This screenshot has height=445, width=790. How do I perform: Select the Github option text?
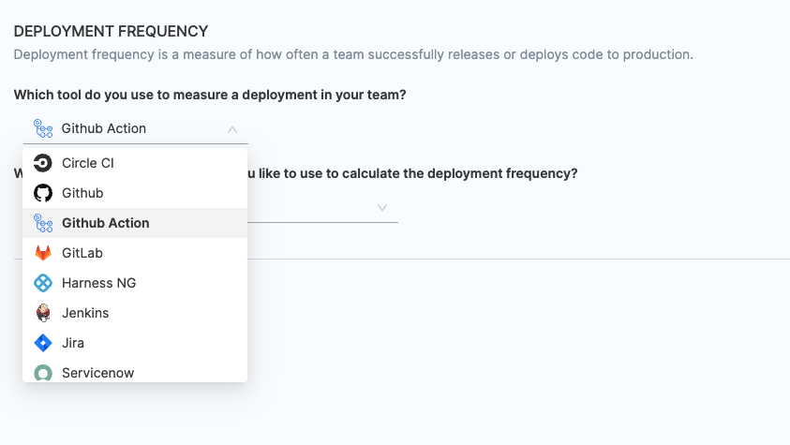pyautogui.click(x=82, y=193)
